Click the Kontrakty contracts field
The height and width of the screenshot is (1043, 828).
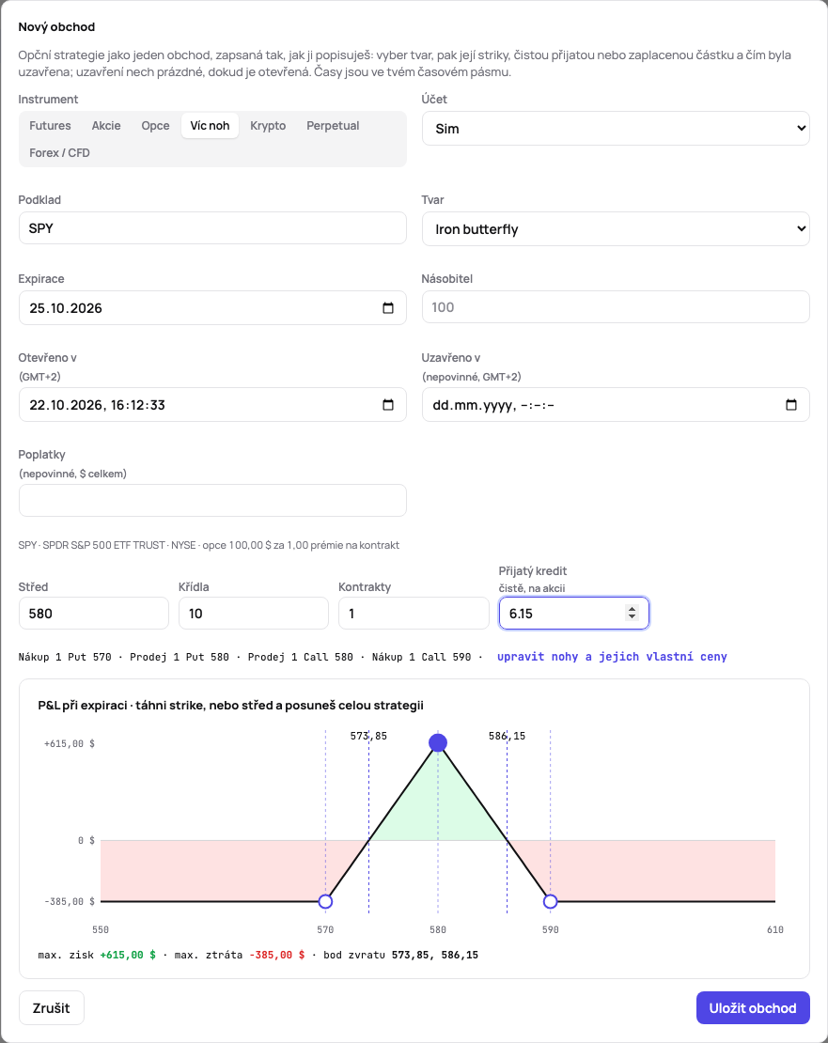point(414,614)
